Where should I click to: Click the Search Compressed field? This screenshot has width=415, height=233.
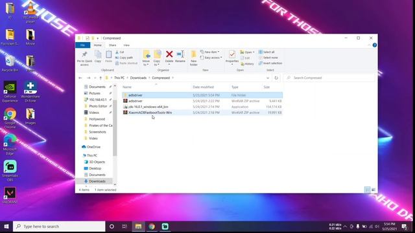[329, 78]
